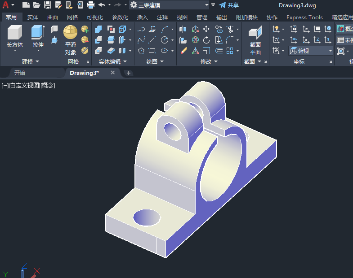Viewport: 353px width, 278px height.
Task: Expand the 修改 panel flyout
Action: 209,61
